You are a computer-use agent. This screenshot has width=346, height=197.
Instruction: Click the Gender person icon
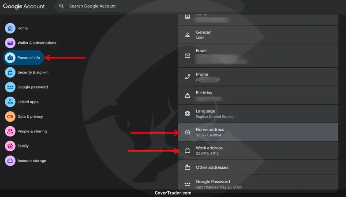(187, 35)
